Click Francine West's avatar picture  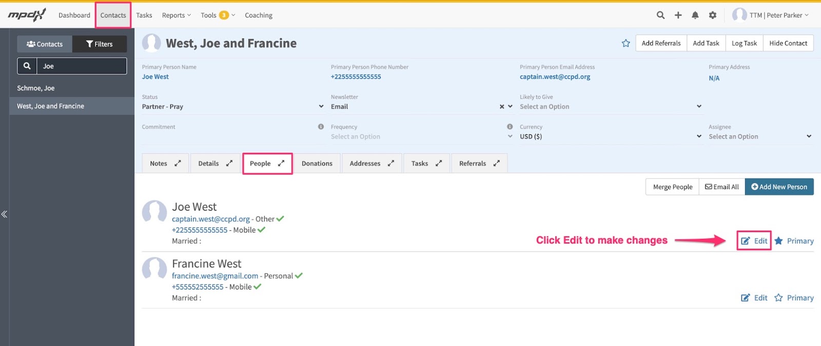[x=154, y=268]
